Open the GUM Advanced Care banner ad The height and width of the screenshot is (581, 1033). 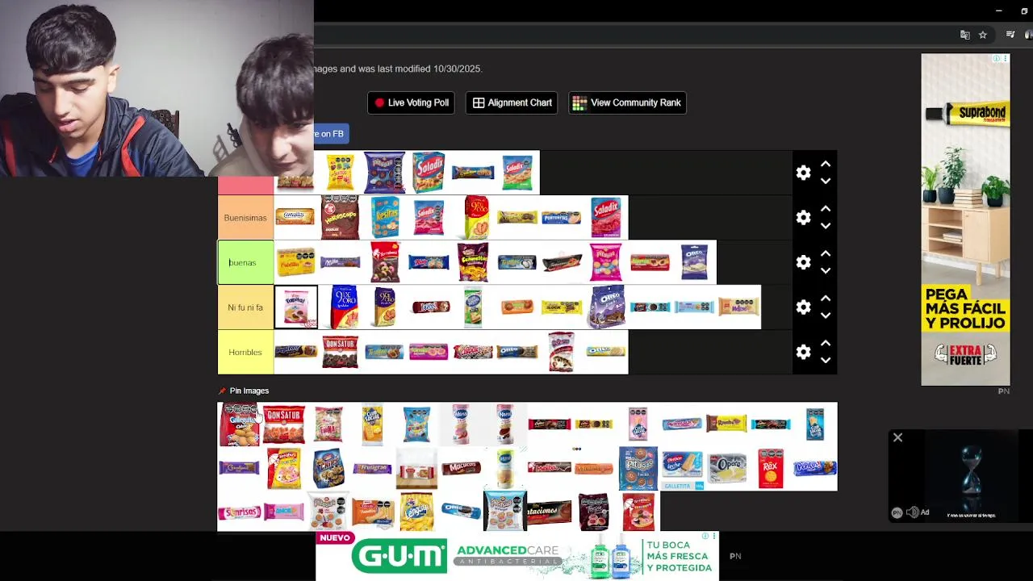[x=516, y=556]
